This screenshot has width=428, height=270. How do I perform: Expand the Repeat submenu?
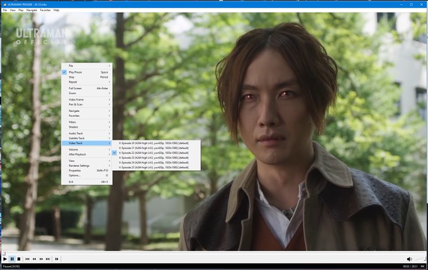point(87,82)
